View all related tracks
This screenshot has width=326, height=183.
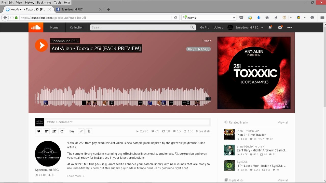[x=283, y=122]
